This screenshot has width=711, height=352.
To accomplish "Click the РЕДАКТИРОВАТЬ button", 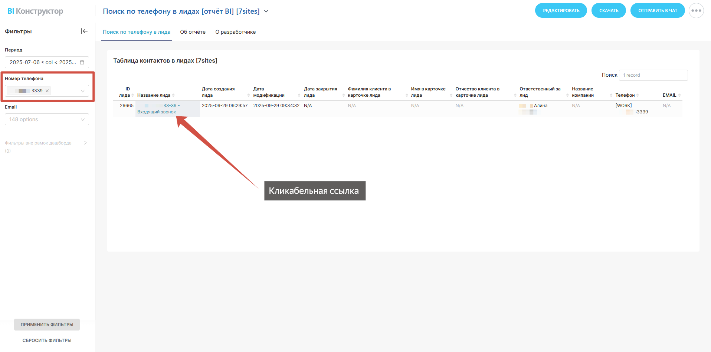I will (x=561, y=11).
